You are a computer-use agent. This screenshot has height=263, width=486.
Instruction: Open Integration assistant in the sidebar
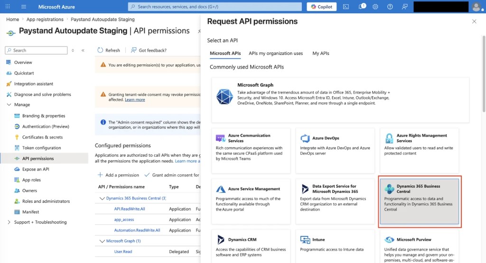(34, 83)
